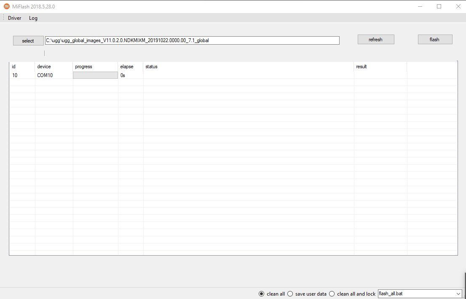Open the Log menu

(x=33, y=18)
